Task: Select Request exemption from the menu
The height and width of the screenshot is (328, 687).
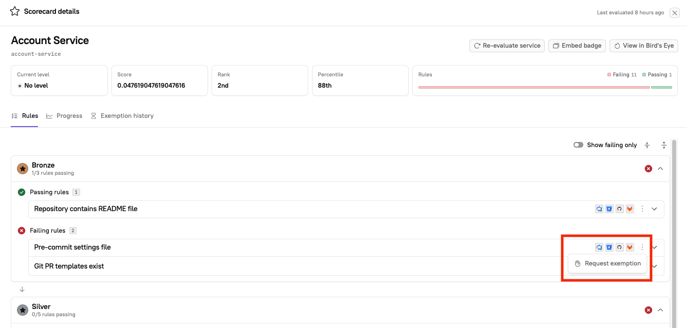Action: pos(608,263)
